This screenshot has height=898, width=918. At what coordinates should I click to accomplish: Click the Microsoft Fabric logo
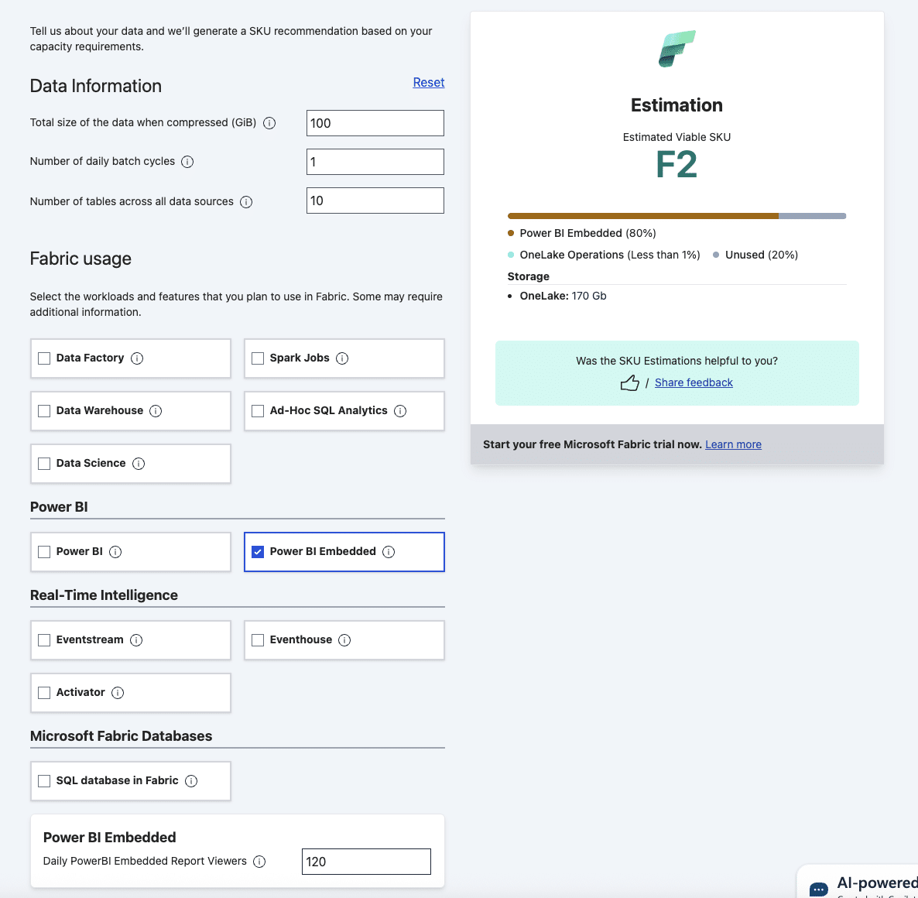click(x=677, y=49)
